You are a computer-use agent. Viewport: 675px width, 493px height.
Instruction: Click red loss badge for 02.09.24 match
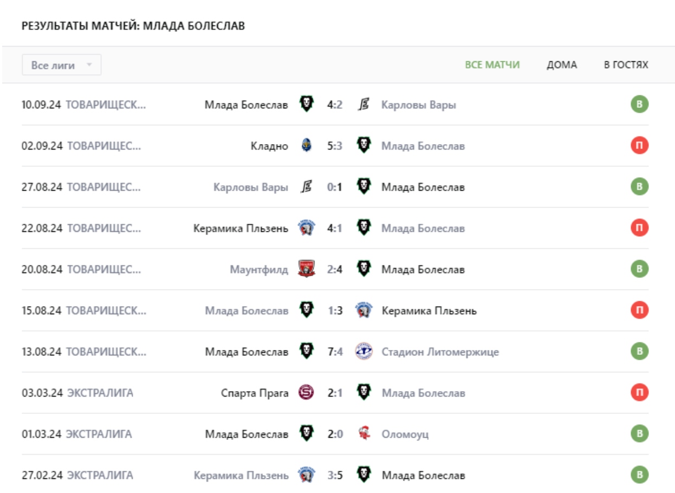click(x=639, y=146)
